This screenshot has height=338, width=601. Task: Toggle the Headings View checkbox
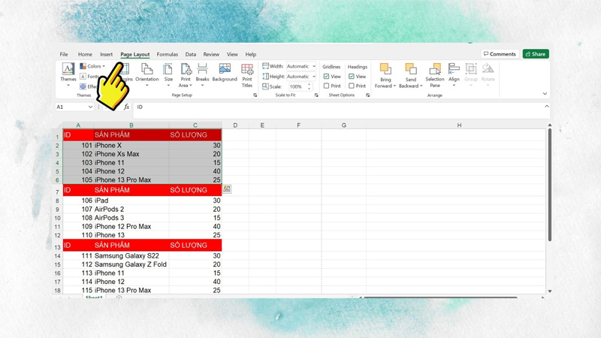point(351,77)
